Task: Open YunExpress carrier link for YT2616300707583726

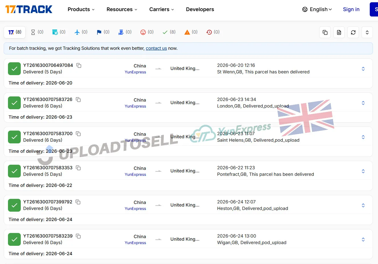Action: (x=135, y=106)
